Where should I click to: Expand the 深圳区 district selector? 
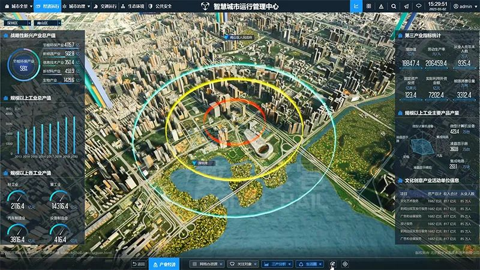coord(17,23)
